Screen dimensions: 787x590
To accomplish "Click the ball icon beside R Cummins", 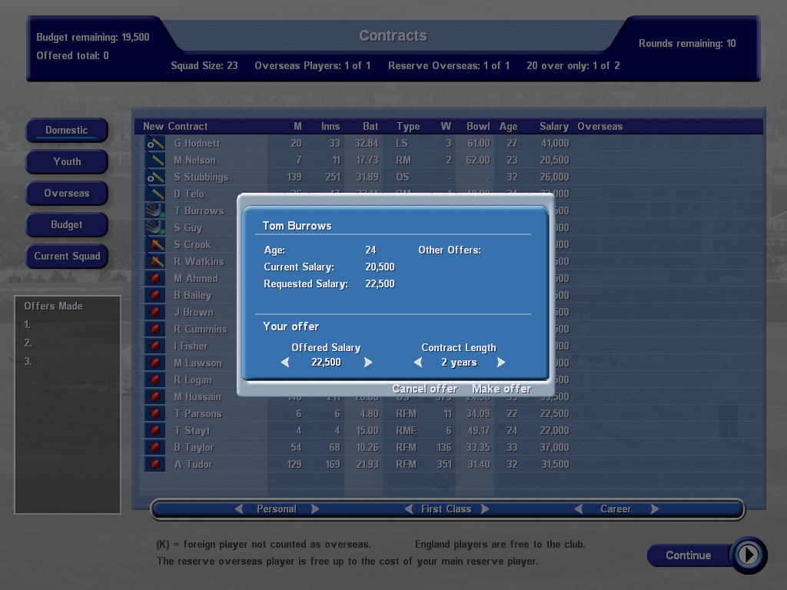I will tap(155, 329).
